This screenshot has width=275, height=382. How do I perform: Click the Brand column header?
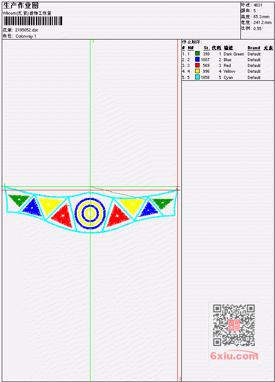click(x=254, y=48)
